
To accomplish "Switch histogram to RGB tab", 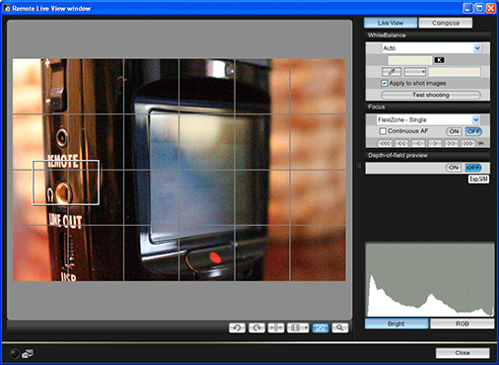I will click(x=462, y=324).
